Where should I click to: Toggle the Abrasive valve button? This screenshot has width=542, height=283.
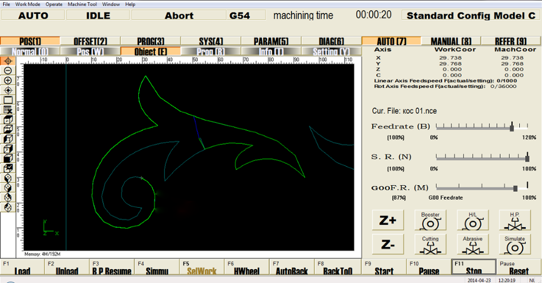coord(473,244)
